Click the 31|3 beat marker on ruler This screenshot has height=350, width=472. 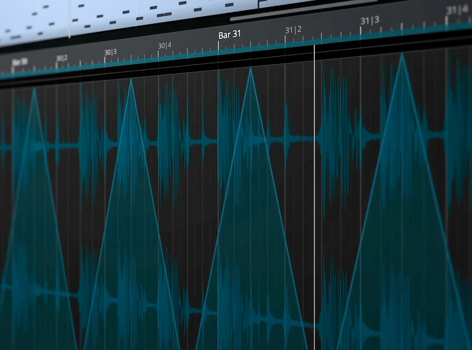pos(369,21)
